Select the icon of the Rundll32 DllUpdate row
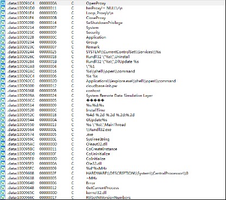 click(3, 61)
